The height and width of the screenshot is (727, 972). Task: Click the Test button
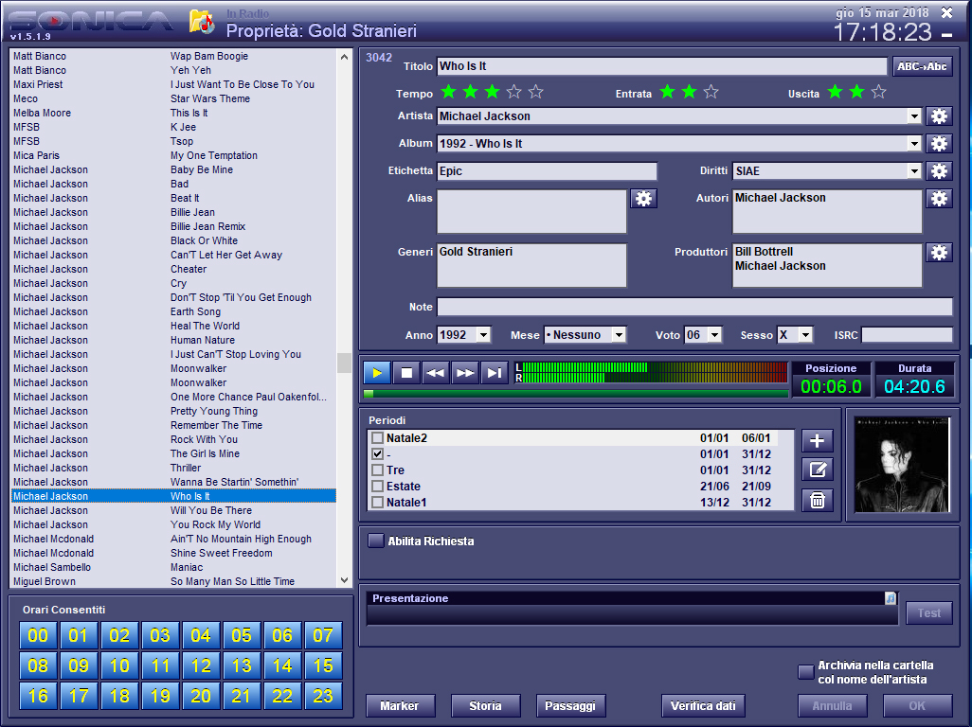tap(929, 613)
